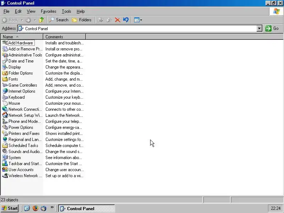
Task: Expand the Back history dropdown arrow
Action: click(x=22, y=20)
